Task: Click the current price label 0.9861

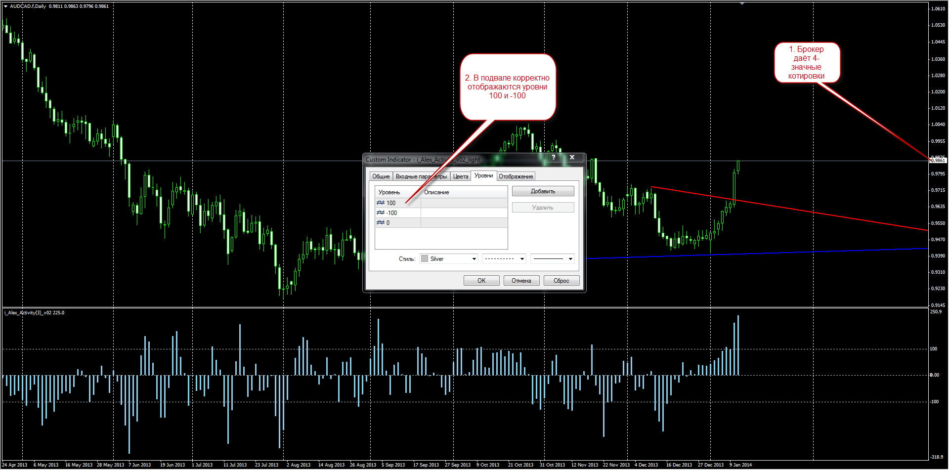Action: pos(938,160)
